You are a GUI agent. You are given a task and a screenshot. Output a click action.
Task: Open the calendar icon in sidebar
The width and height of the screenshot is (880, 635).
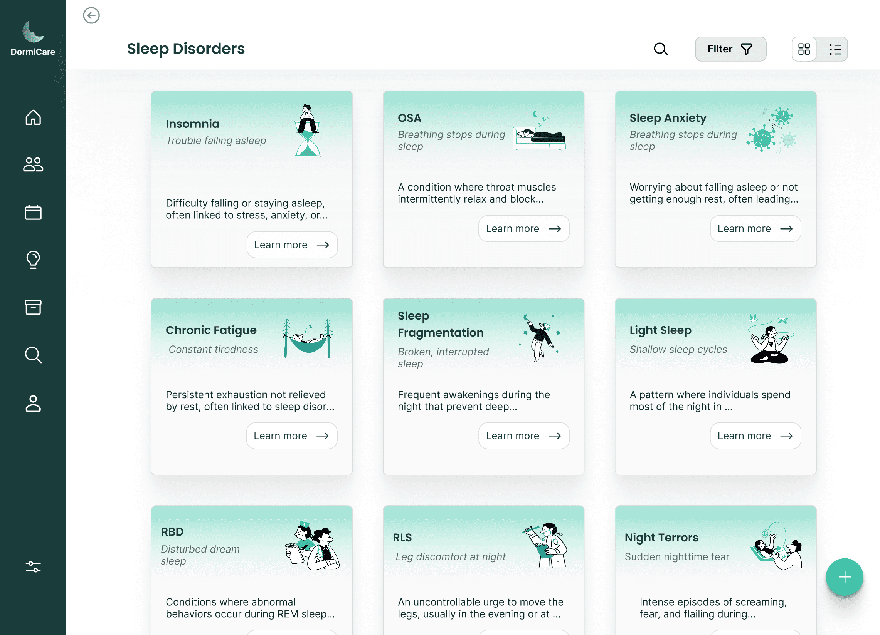click(x=33, y=212)
